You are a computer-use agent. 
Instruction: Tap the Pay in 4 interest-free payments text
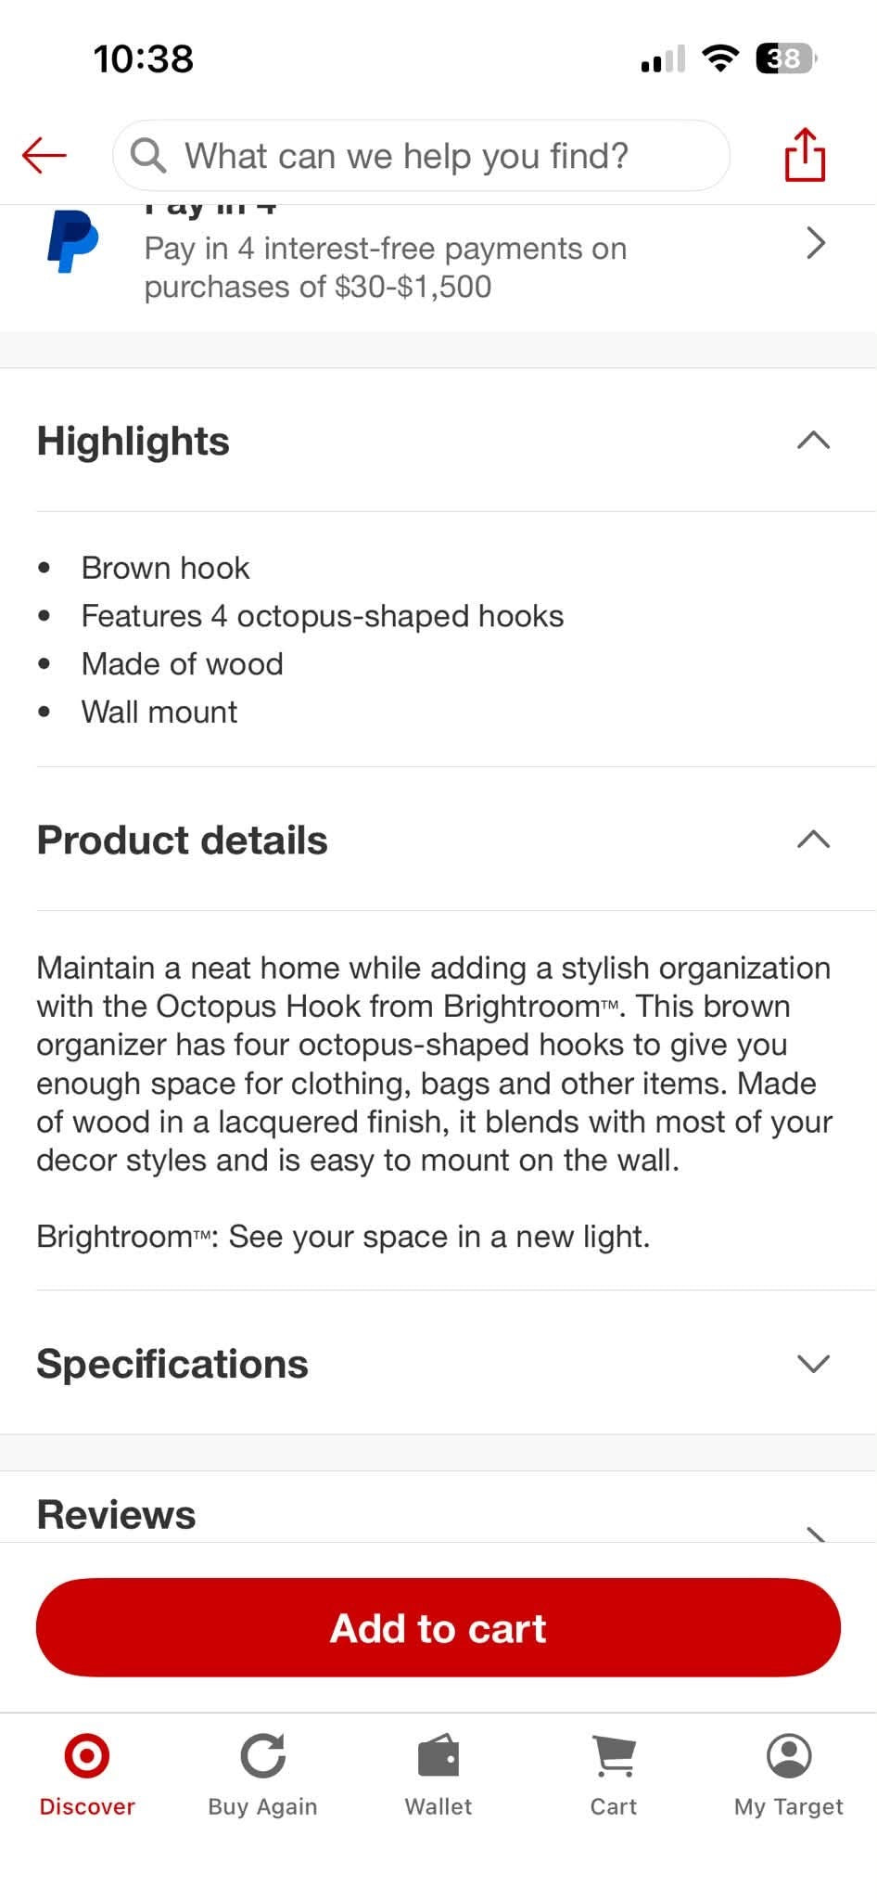pyautogui.click(x=386, y=267)
